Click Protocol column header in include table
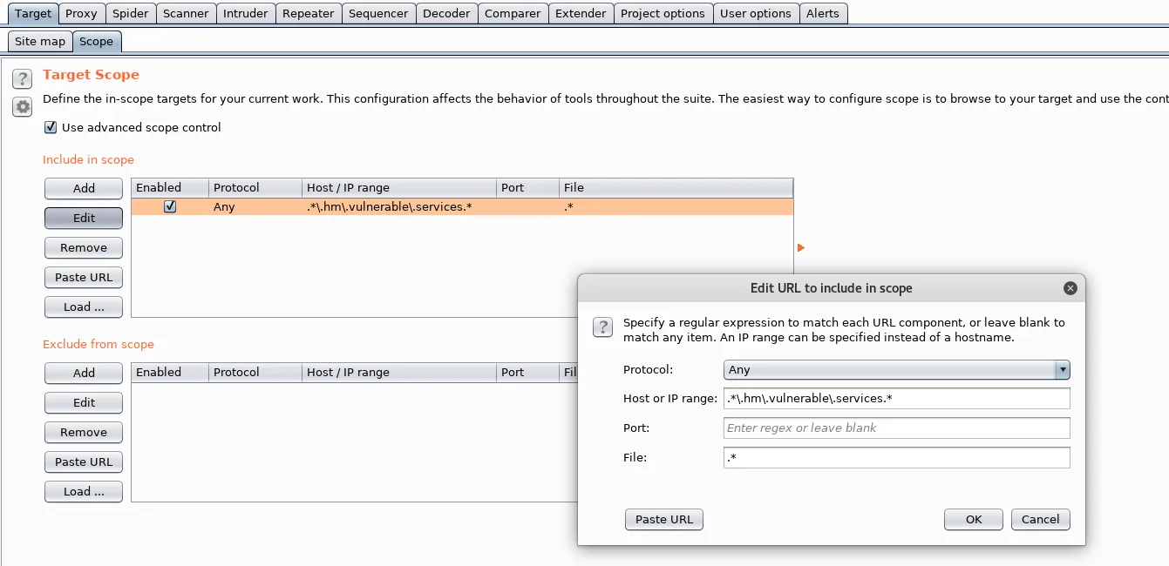1169x566 pixels. pos(255,187)
